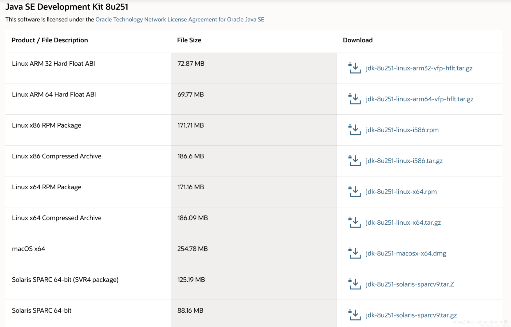Click download icon beside jdk-8u251-linux-x64.rpm
The image size is (511, 327).
tap(354, 192)
